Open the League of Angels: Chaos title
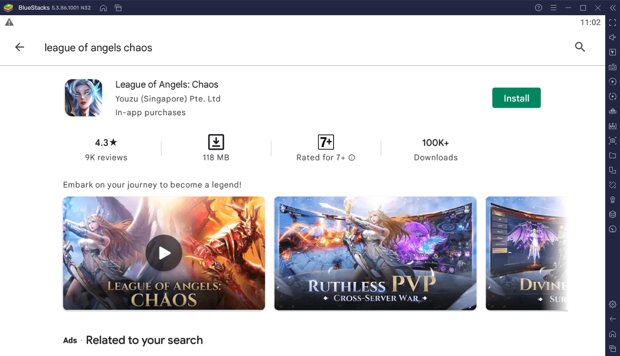This screenshot has width=620, height=356. pyautogui.click(x=167, y=84)
